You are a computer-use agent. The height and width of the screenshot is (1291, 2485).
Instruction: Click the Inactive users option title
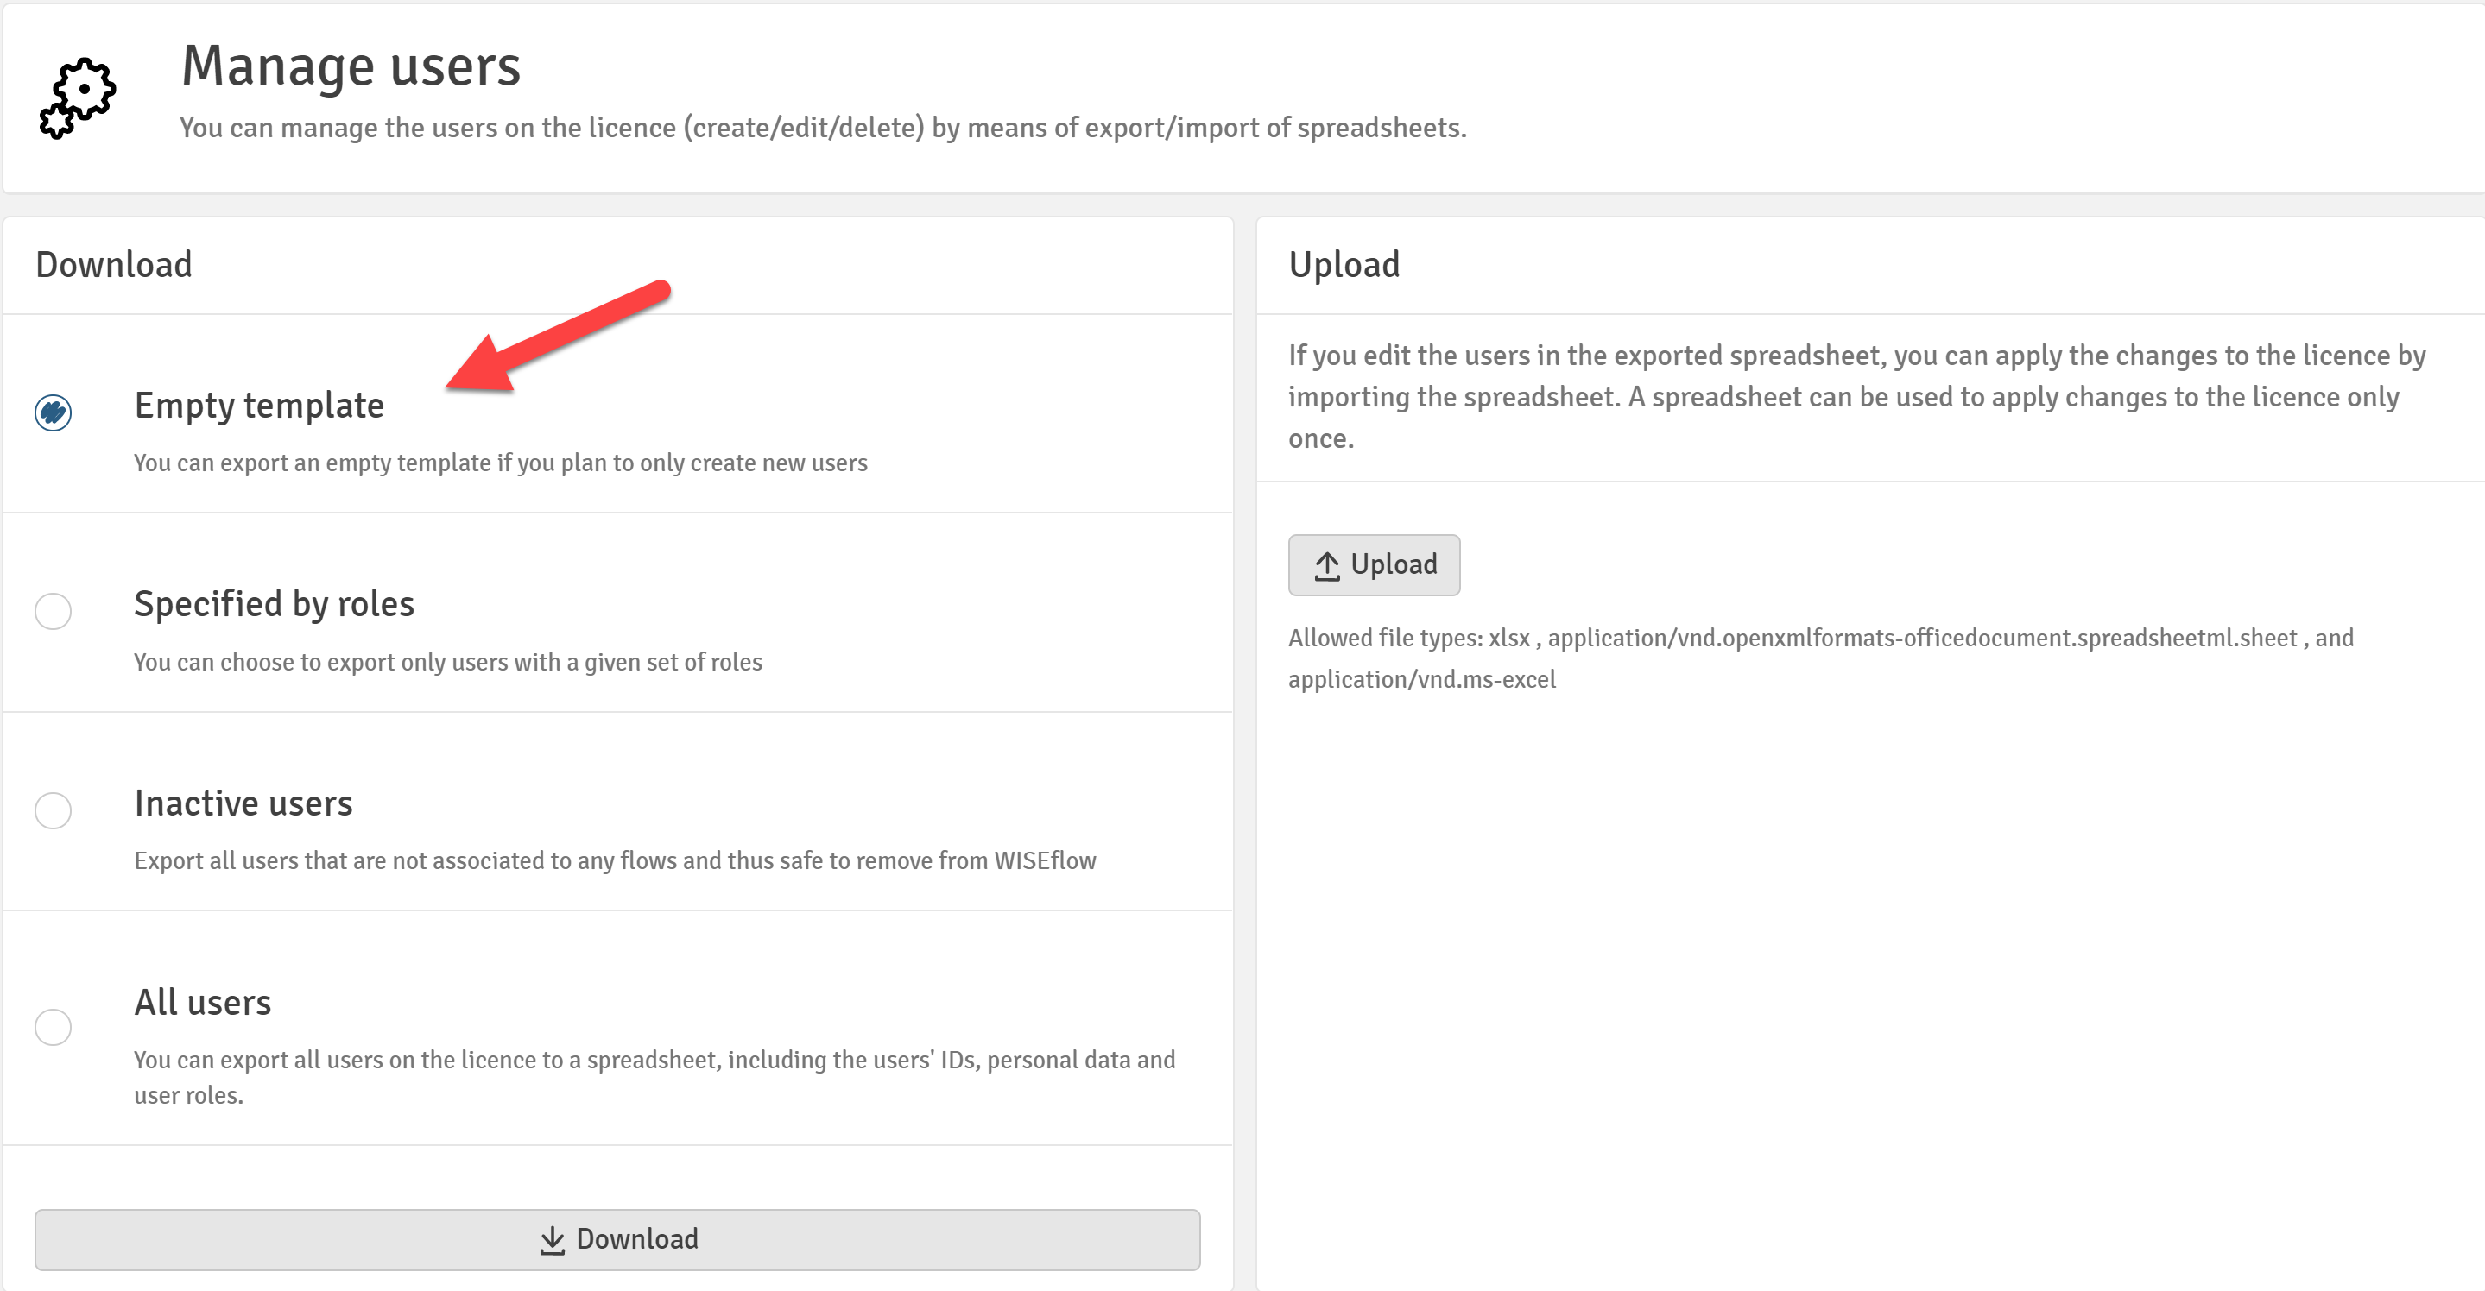coord(243,803)
